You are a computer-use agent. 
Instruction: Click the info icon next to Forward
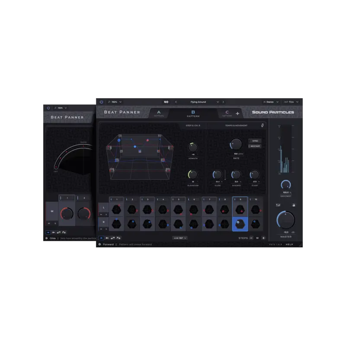100,244
